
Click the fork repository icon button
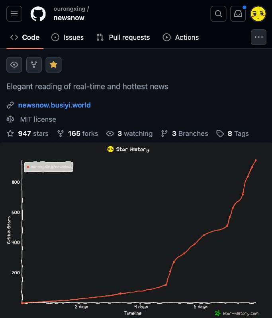pos(34,65)
